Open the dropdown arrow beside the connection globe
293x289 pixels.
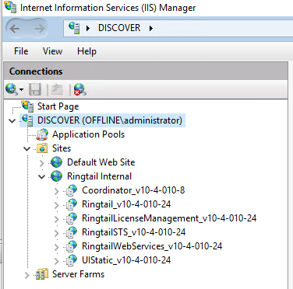22,90
